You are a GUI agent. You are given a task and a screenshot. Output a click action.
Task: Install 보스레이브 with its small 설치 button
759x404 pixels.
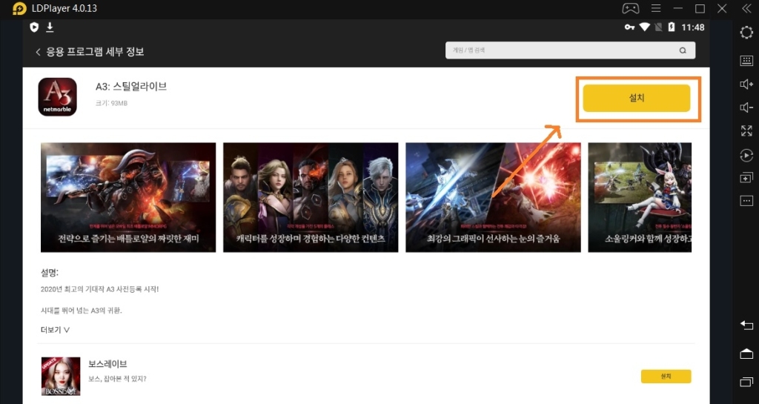[666, 377]
